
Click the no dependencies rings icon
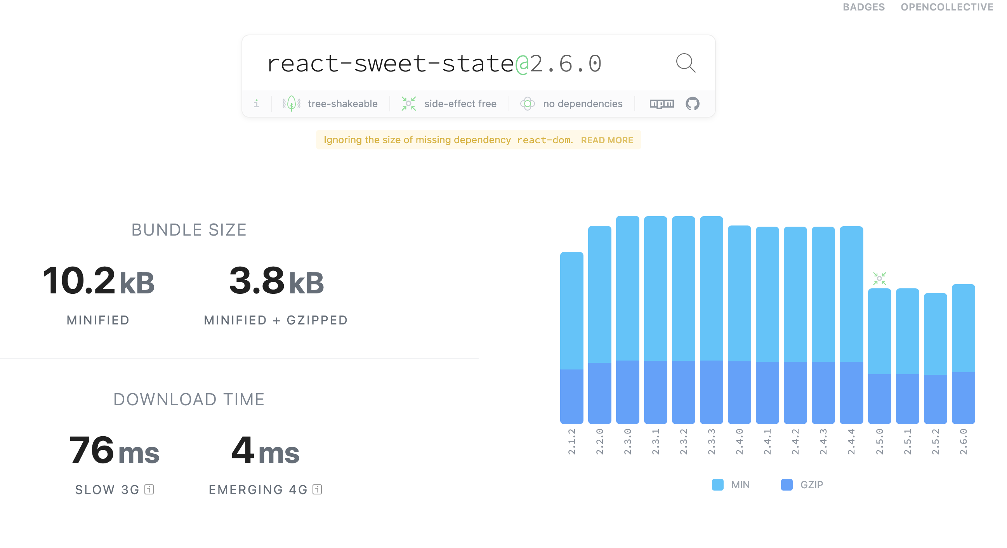(x=527, y=104)
